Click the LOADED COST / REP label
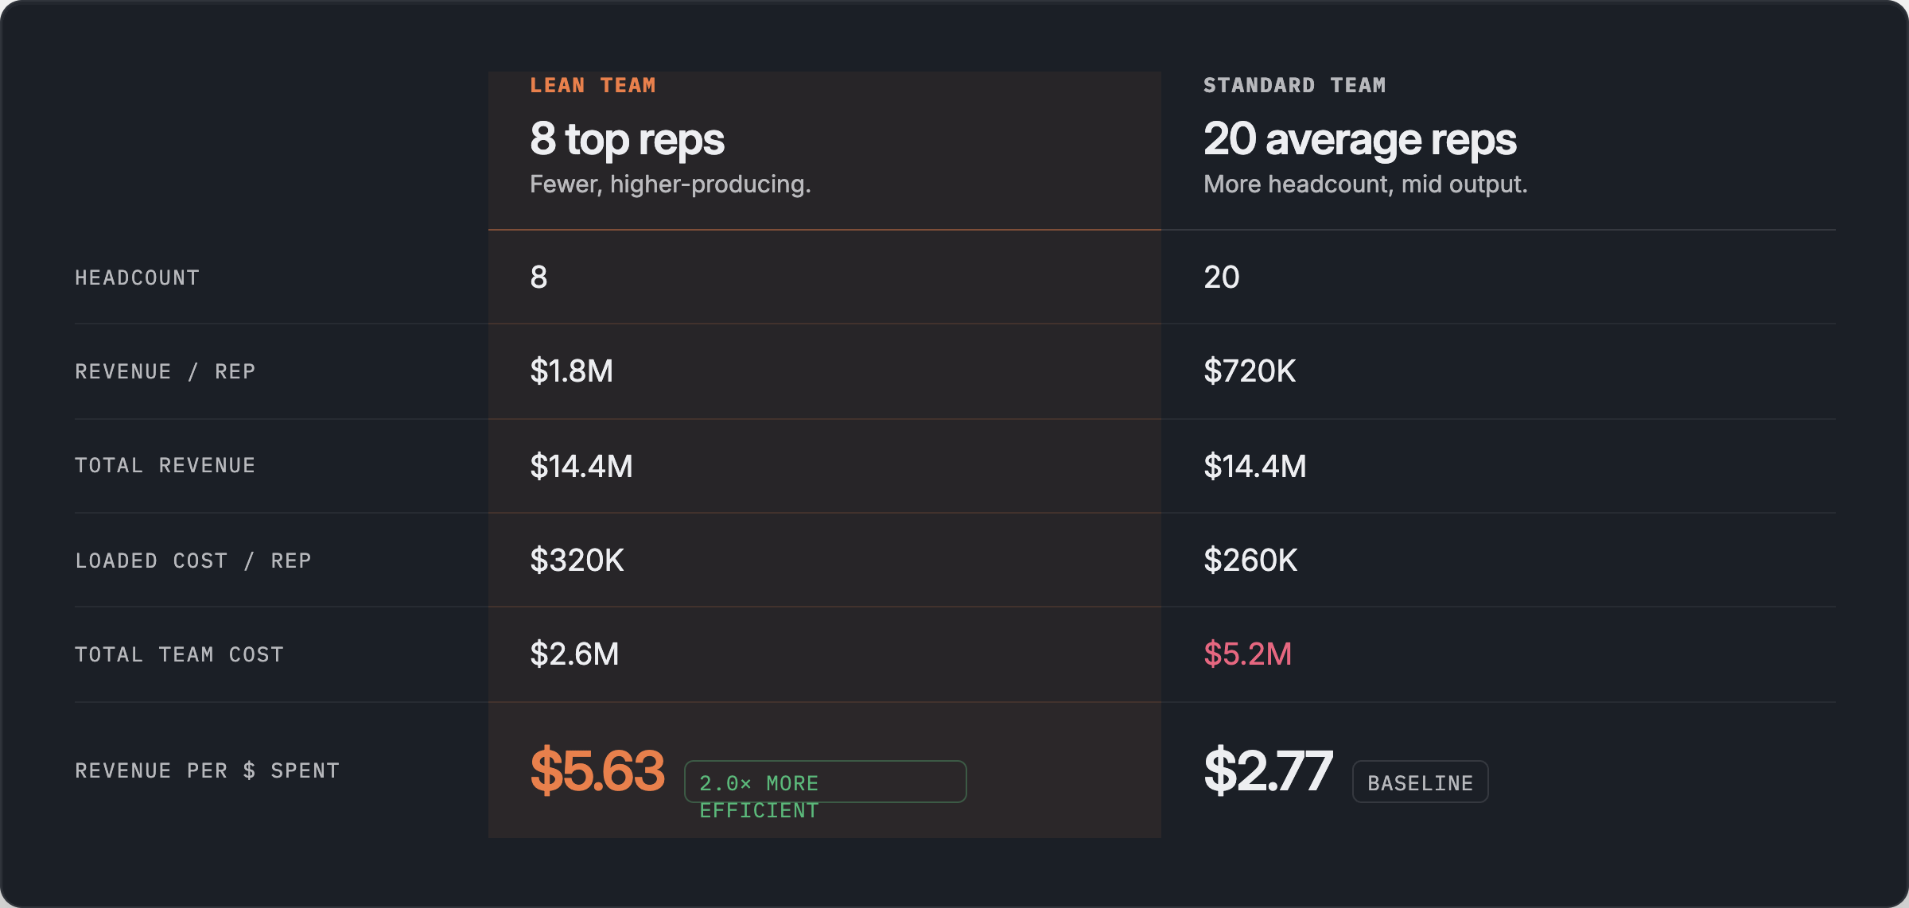 (x=192, y=561)
